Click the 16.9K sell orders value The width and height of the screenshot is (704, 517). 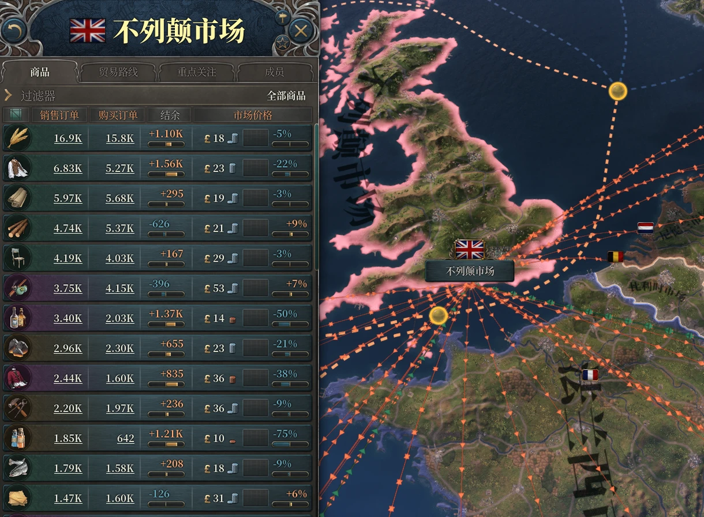(68, 138)
